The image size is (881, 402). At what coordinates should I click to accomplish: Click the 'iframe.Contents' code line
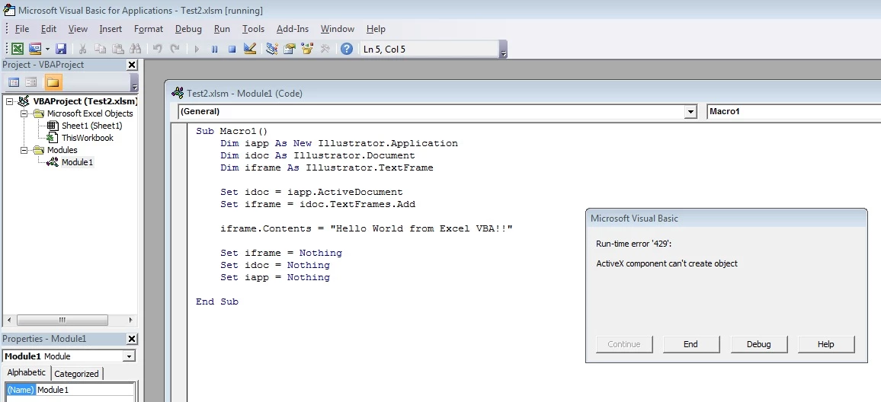coord(367,228)
